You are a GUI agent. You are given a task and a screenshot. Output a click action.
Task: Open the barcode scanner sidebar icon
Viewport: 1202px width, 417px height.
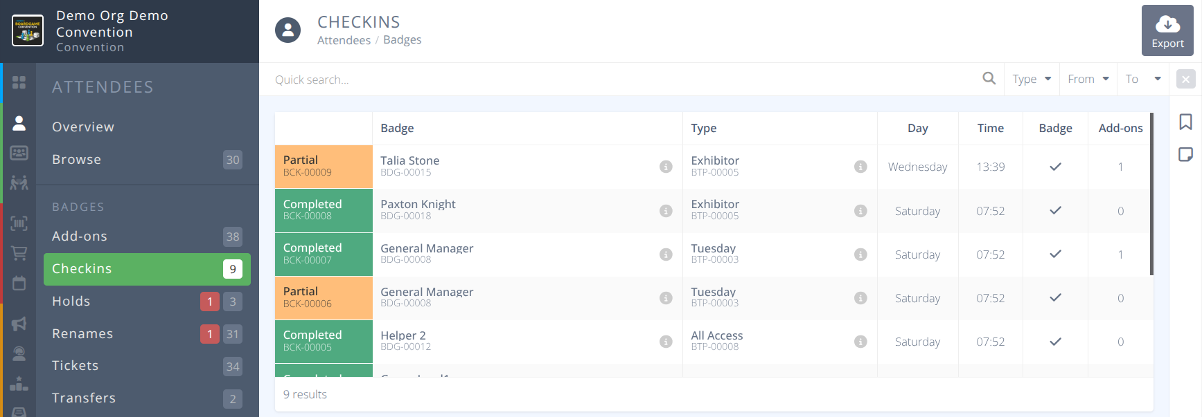click(19, 223)
